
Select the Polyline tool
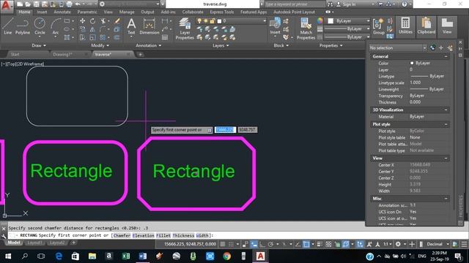23,26
